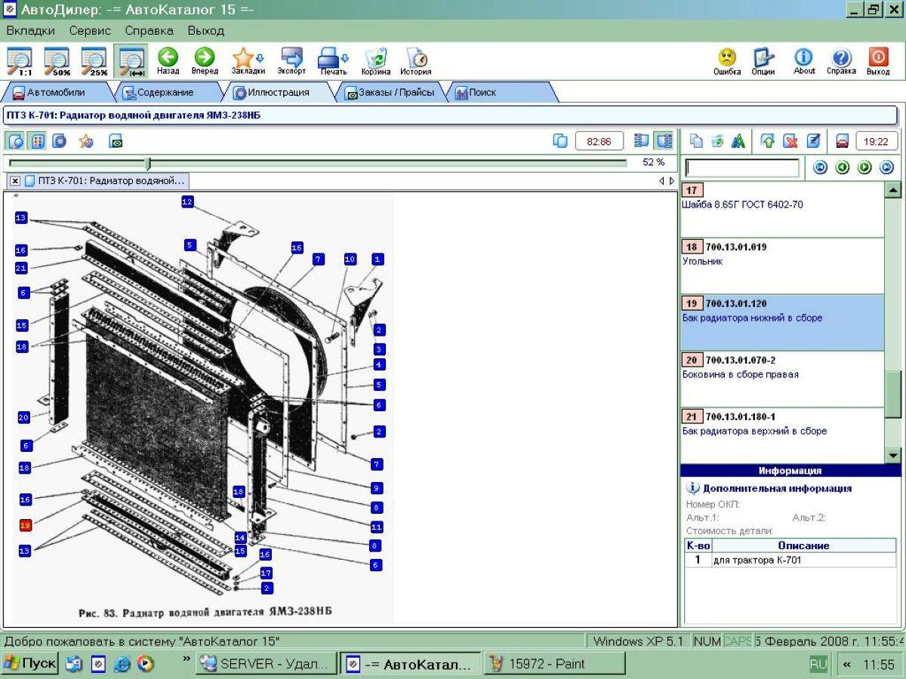The image size is (906, 679).
Task: Open the Корзина basket icon
Action: pyautogui.click(x=375, y=60)
